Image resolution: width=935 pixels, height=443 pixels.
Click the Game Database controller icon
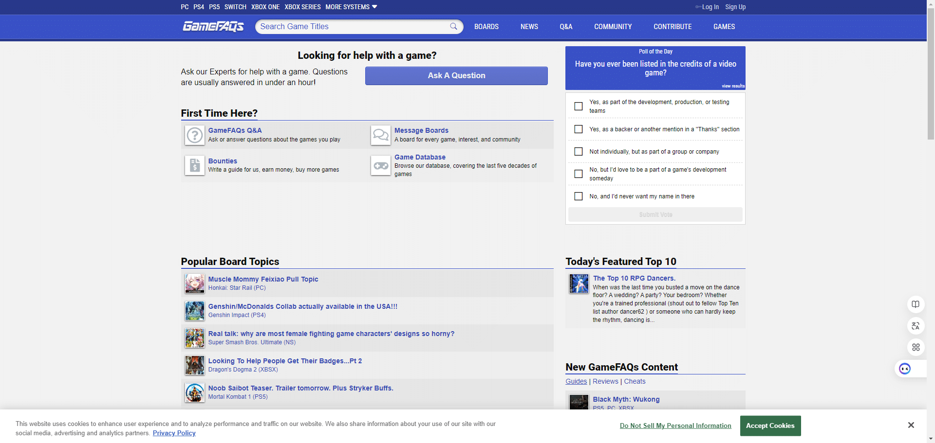click(380, 165)
